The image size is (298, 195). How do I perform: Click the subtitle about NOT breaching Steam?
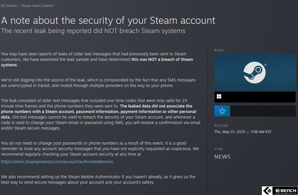tap(93, 31)
